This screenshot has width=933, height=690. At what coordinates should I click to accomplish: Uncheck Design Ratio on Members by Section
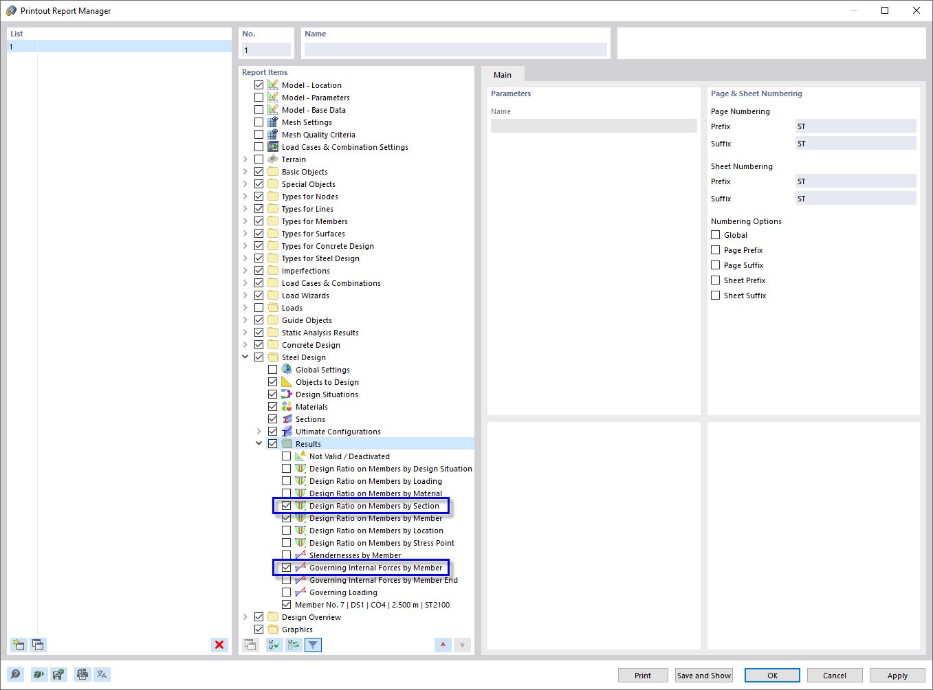(x=287, y=506)
